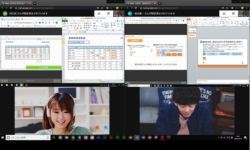
Task: Open chat panel in right Meet window
Action: coord(233,14)
